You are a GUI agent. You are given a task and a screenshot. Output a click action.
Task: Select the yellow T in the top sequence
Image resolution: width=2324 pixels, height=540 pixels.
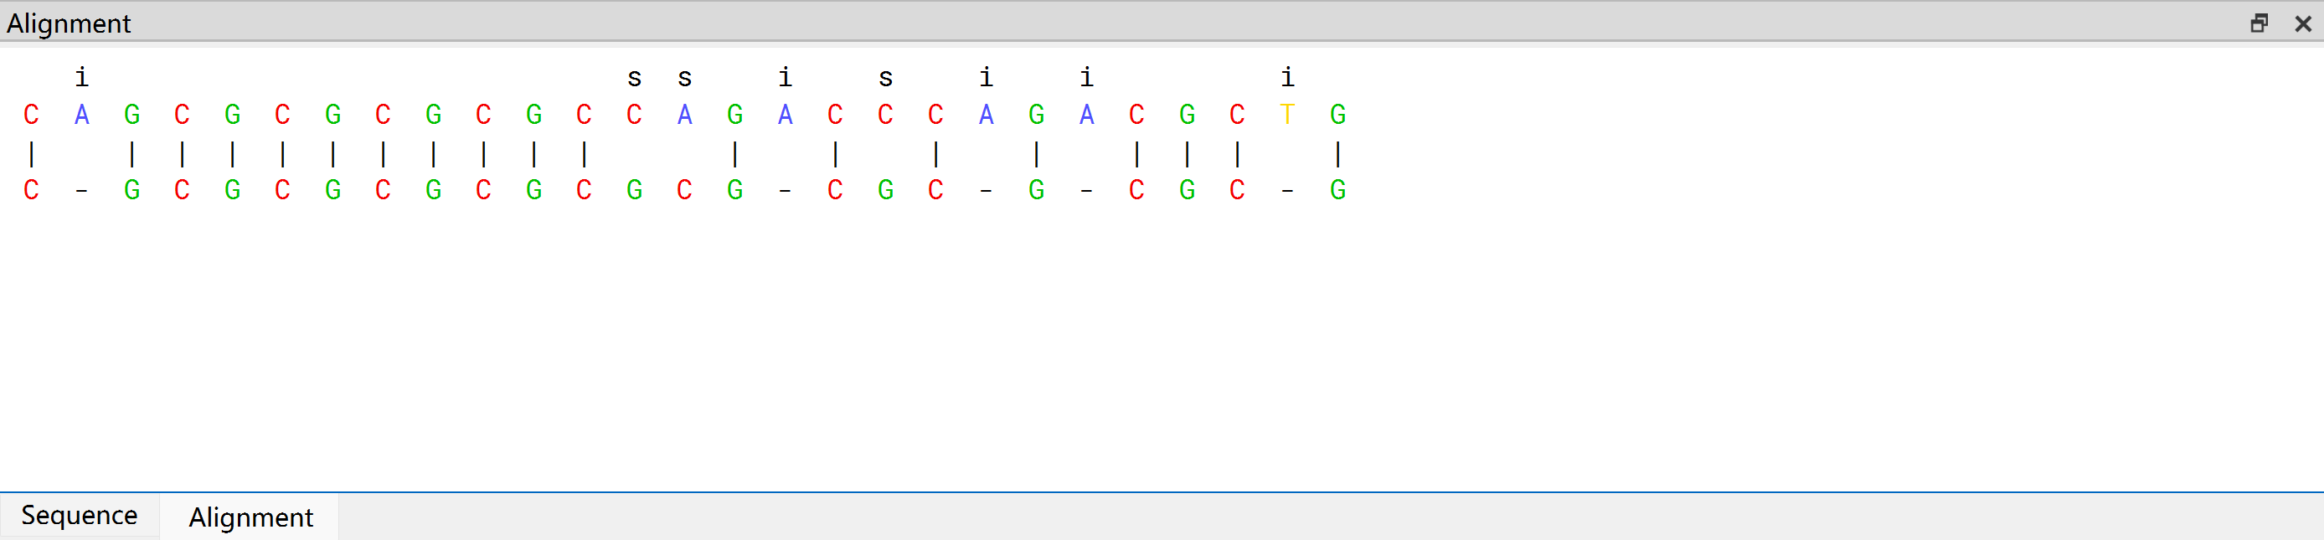(1287, 115)
